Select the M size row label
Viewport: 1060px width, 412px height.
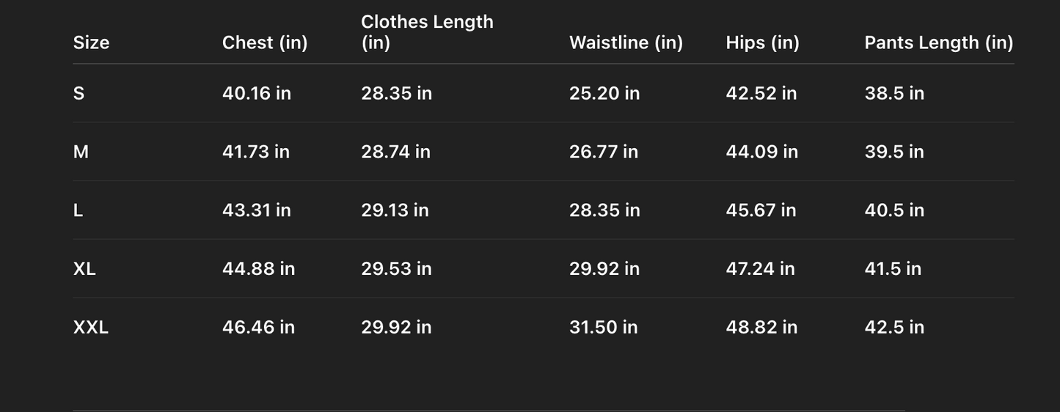[81, 152]
